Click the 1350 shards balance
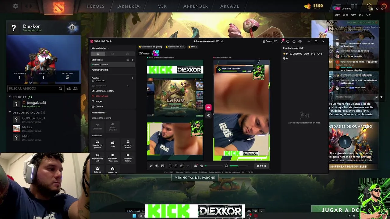Viewport: 390px width, 219px height. coord(314,6)
